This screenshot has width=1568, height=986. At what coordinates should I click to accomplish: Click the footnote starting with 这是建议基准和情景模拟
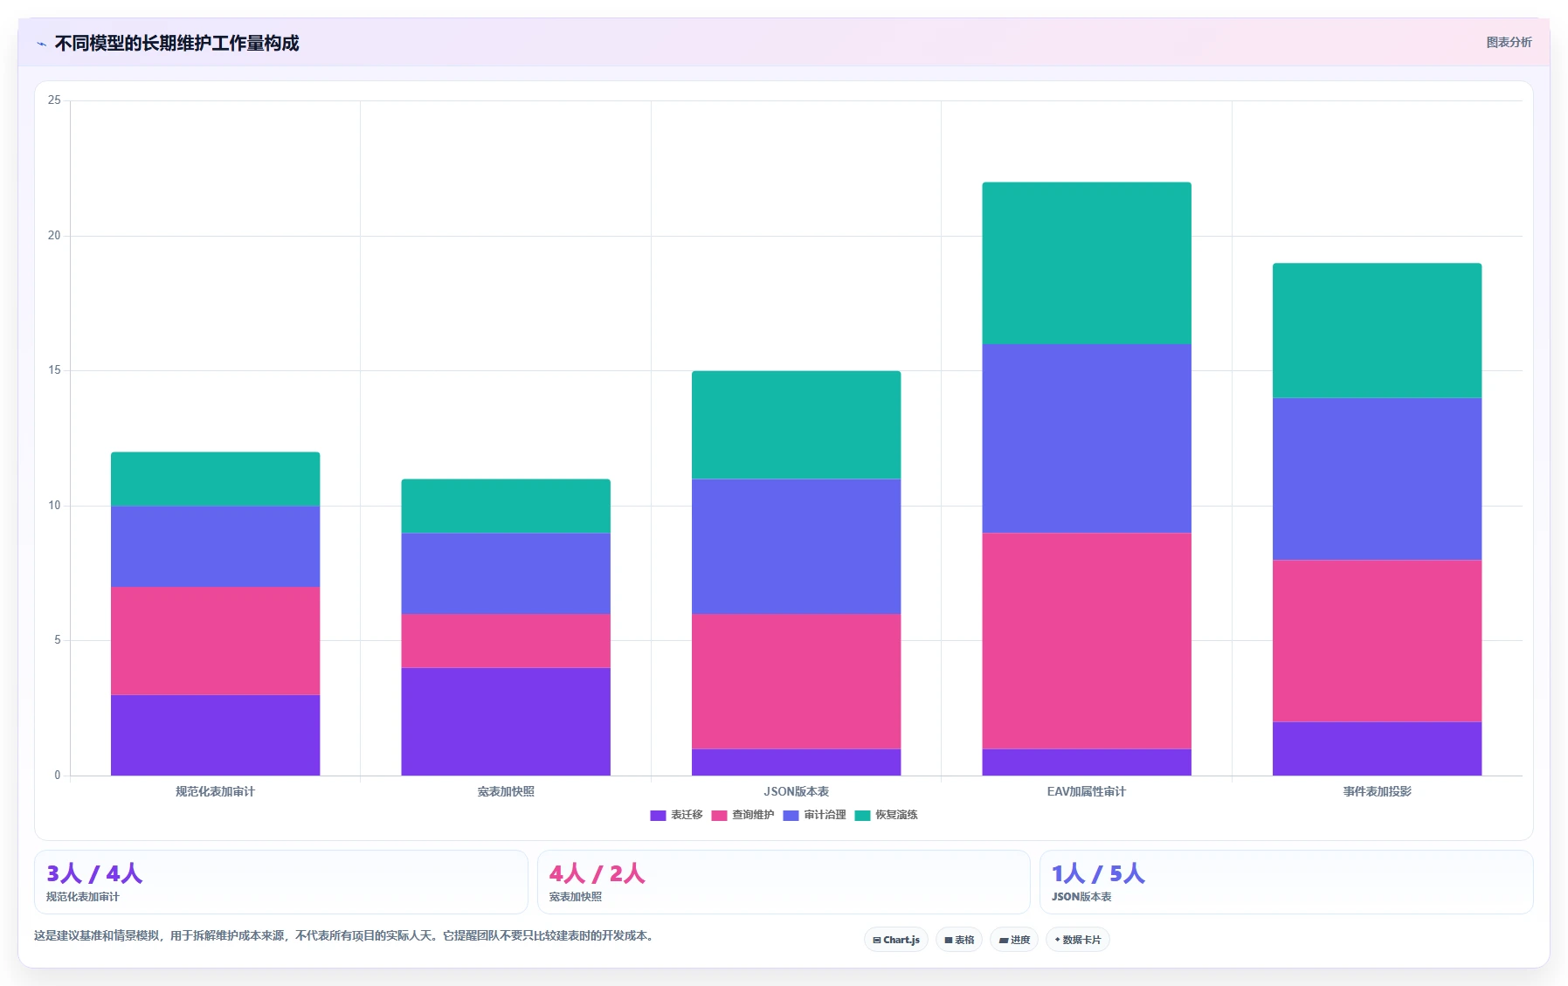point(344,935)
